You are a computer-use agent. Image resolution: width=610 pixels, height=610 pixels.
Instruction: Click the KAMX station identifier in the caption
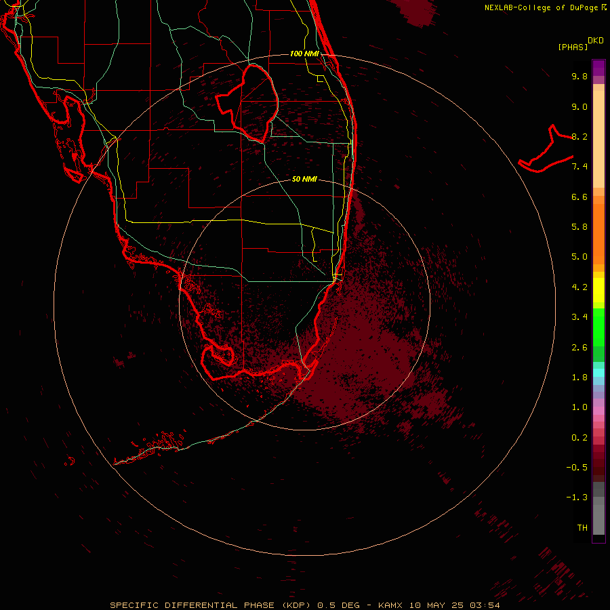(x=391, y=605)
